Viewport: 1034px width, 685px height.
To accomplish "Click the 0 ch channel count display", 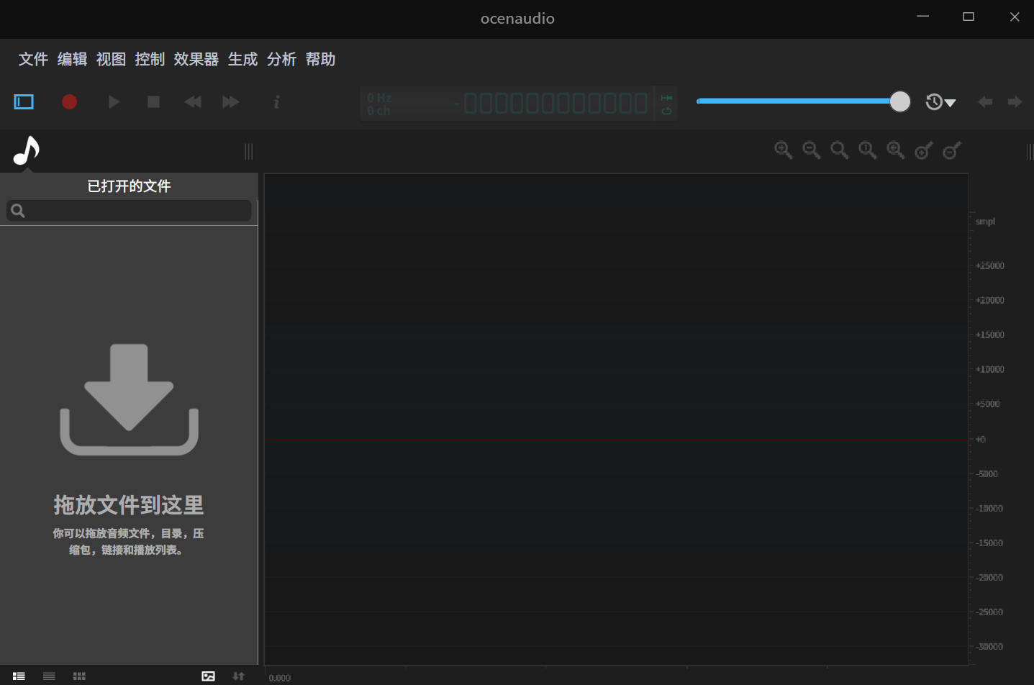I will (x=378, y=111).
